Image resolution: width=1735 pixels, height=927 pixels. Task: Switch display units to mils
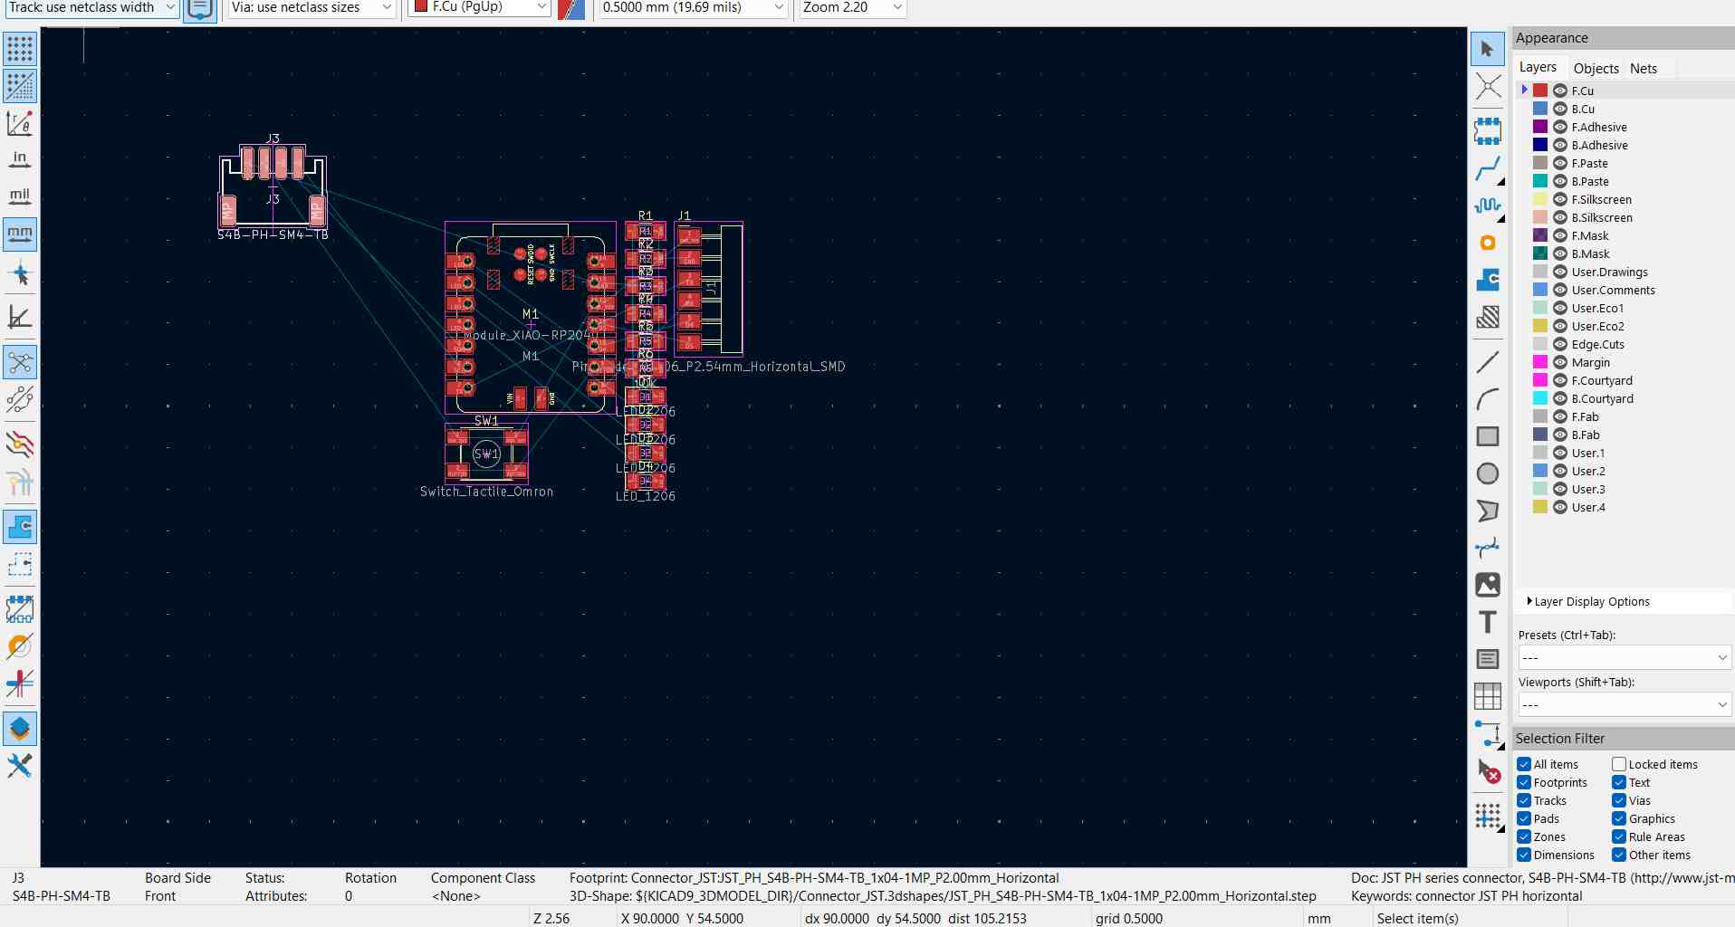pos(20,196)
